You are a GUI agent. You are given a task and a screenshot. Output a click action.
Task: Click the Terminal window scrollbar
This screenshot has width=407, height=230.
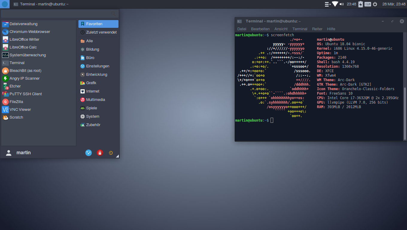[x=405, y=114]
